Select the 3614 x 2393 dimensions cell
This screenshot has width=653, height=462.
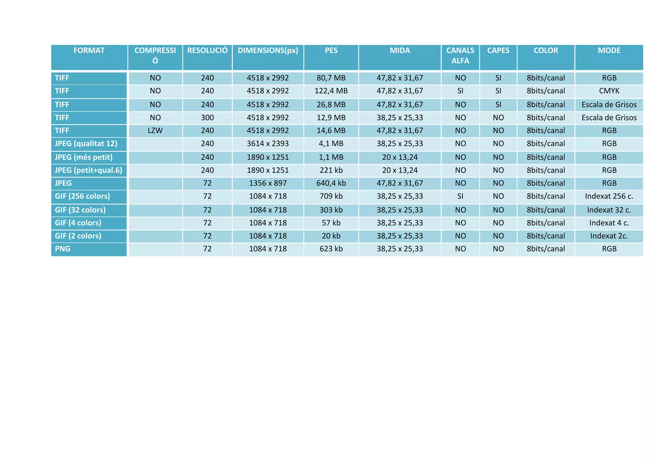coord(268,144)
